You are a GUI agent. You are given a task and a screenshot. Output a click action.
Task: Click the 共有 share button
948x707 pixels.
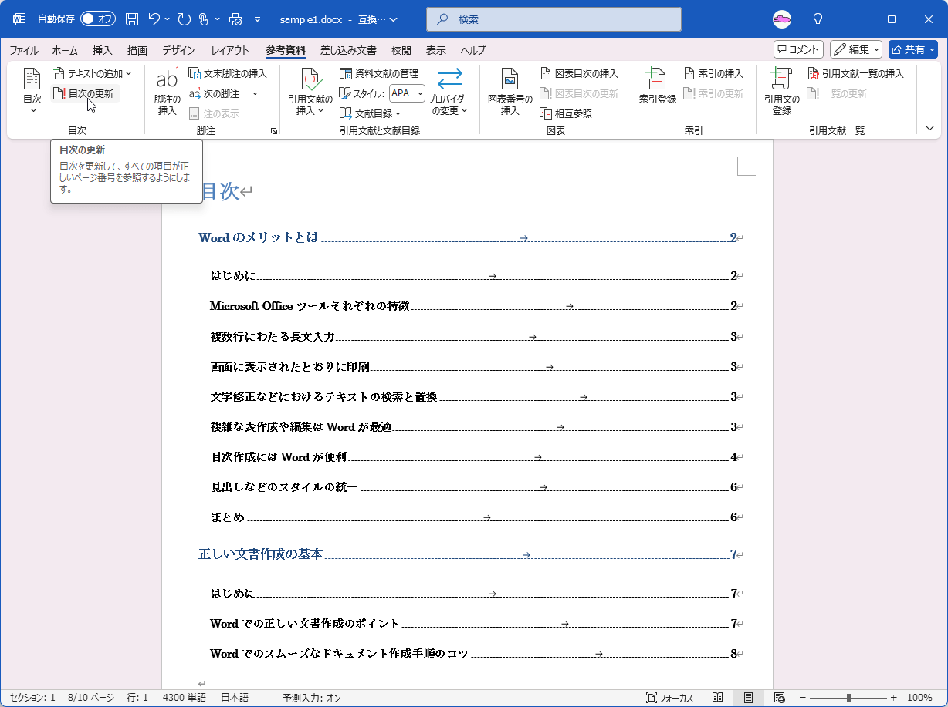pyautogui.click(x=913, y=49)
